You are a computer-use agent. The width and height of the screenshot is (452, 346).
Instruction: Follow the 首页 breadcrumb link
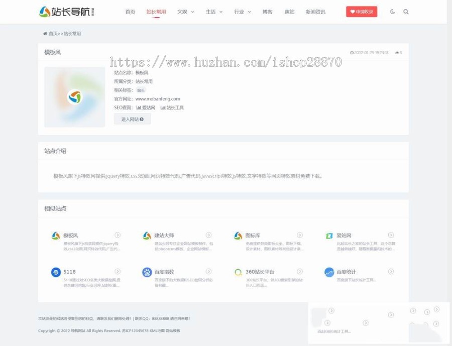pyautogui.click(x=53, y=34)
